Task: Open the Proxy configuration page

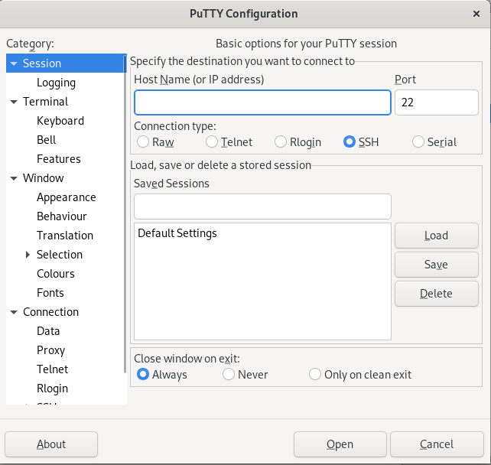Action: 51,350
